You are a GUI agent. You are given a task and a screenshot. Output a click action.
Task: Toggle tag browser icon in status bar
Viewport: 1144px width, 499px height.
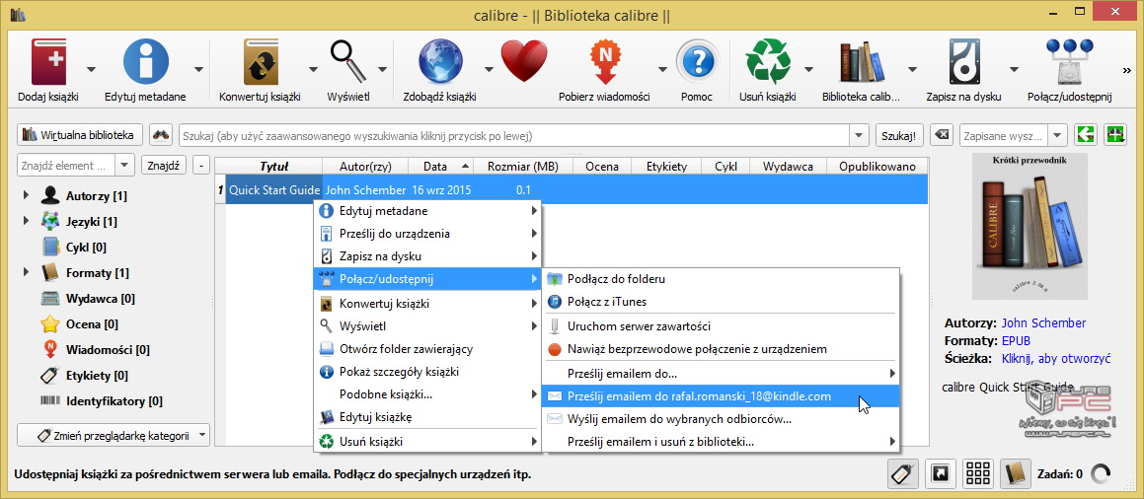(902, 474)
